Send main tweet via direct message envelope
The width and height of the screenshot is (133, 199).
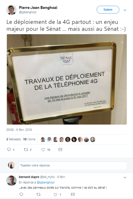(x=60, y=150)
